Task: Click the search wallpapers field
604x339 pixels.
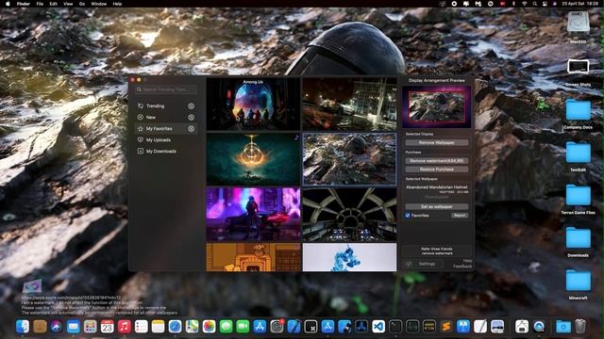Action: (x=166, y=89)
